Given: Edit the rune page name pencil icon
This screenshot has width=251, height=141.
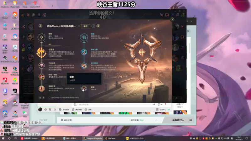Looking at the screenshot, I should (40, 26).
